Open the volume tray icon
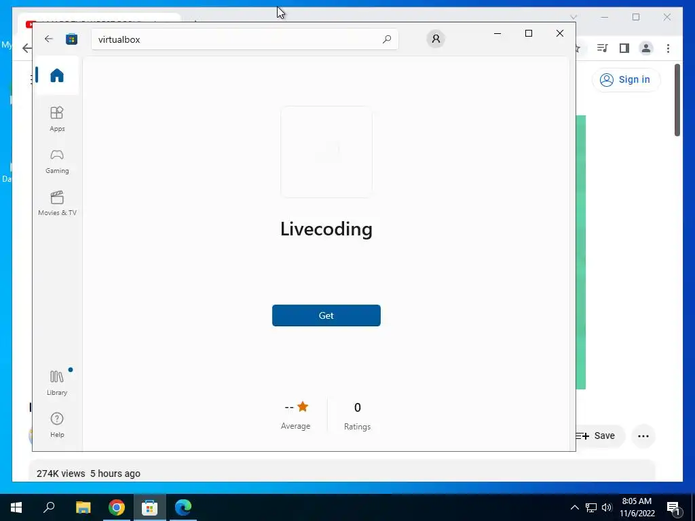 click(607, 507)
